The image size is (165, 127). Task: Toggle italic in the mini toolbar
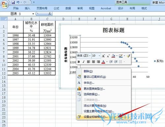[x=83, y=62]
